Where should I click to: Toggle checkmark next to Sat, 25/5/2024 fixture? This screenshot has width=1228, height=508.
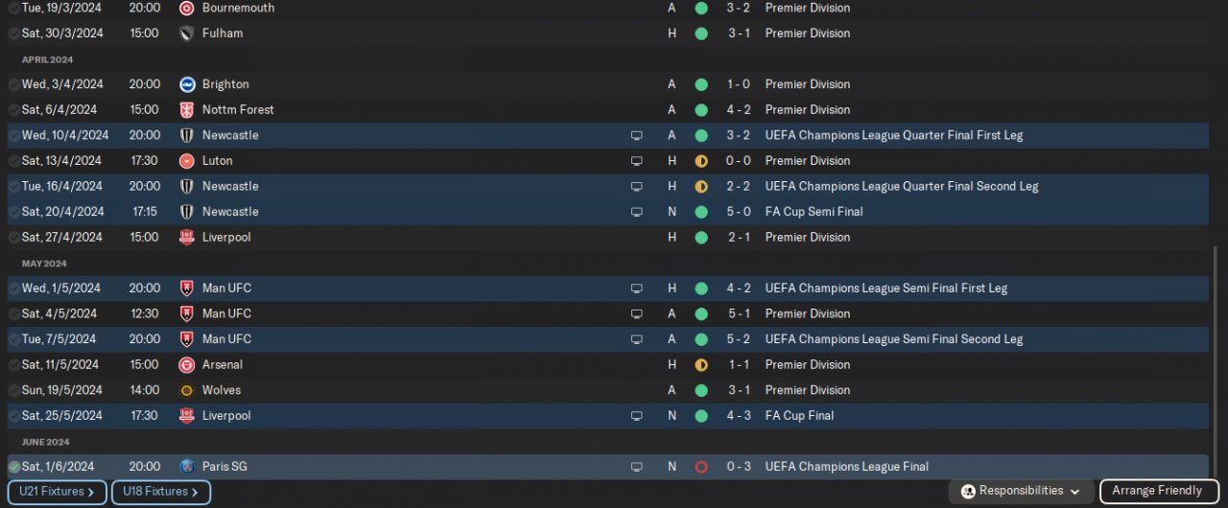(14, 416)
